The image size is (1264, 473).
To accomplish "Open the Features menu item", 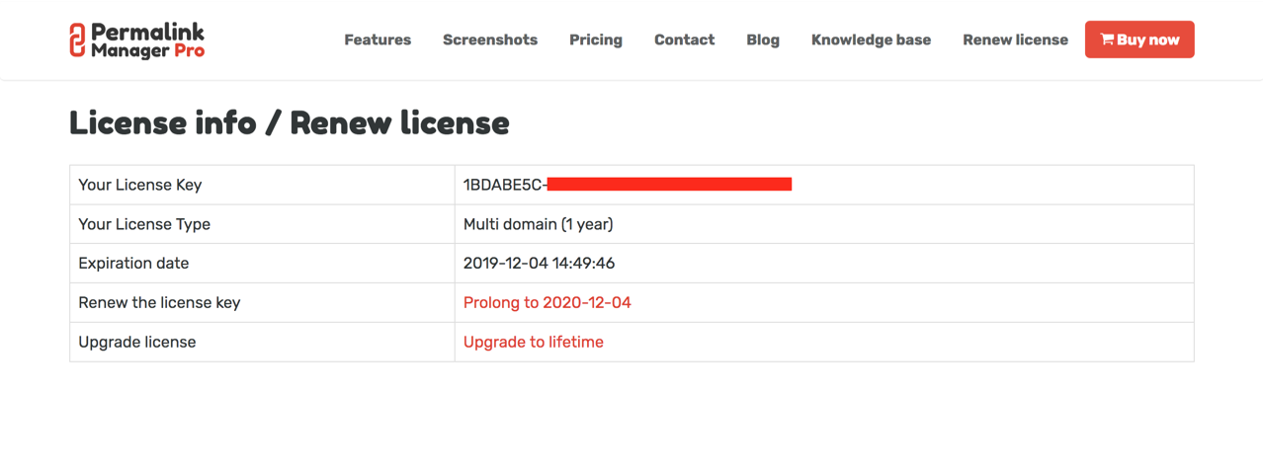I will [378, 40].
